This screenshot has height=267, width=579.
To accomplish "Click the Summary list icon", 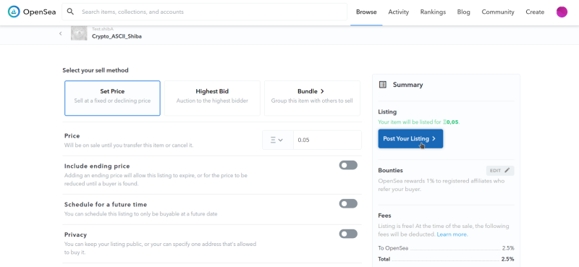I will coord(383,85).
